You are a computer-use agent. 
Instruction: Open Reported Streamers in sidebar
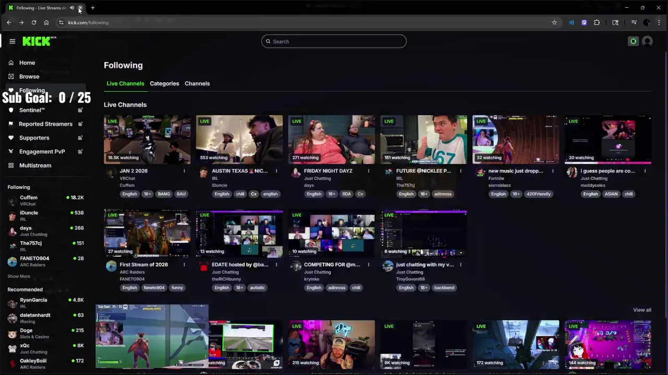click(45, 124)
